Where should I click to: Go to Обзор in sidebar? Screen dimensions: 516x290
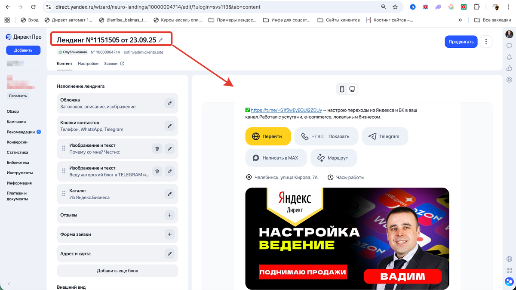(x=13, y=111)
